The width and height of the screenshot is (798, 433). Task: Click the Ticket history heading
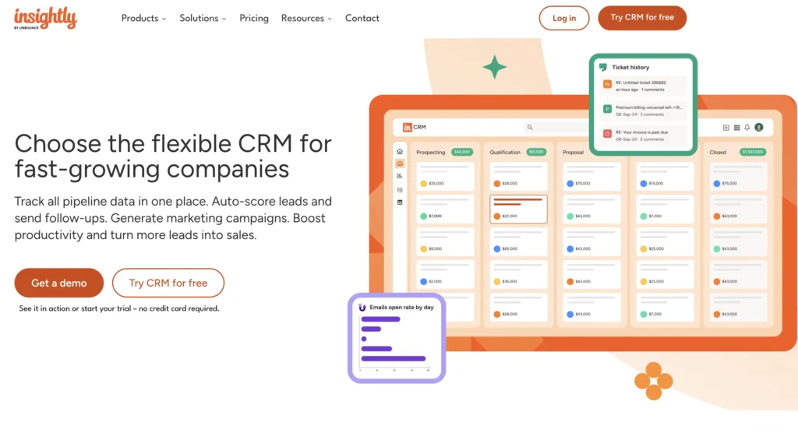pos(630,67)
